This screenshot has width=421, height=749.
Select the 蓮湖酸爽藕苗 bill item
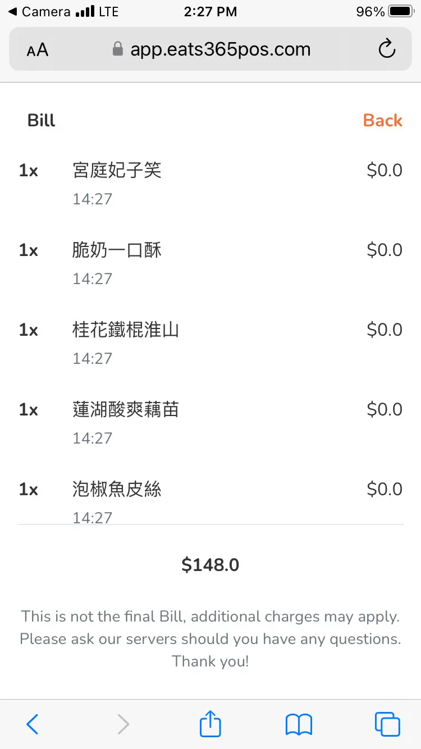(x=126, y=409)
